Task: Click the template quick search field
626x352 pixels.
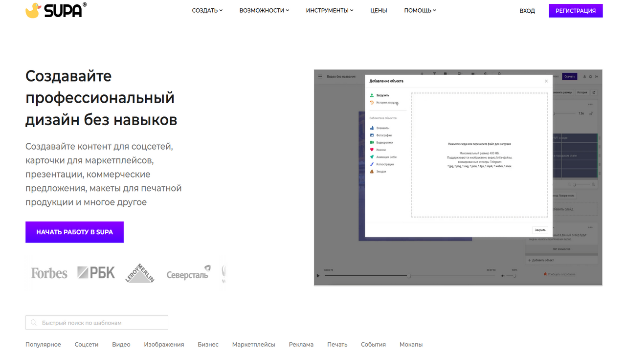Action: (96, 322)
